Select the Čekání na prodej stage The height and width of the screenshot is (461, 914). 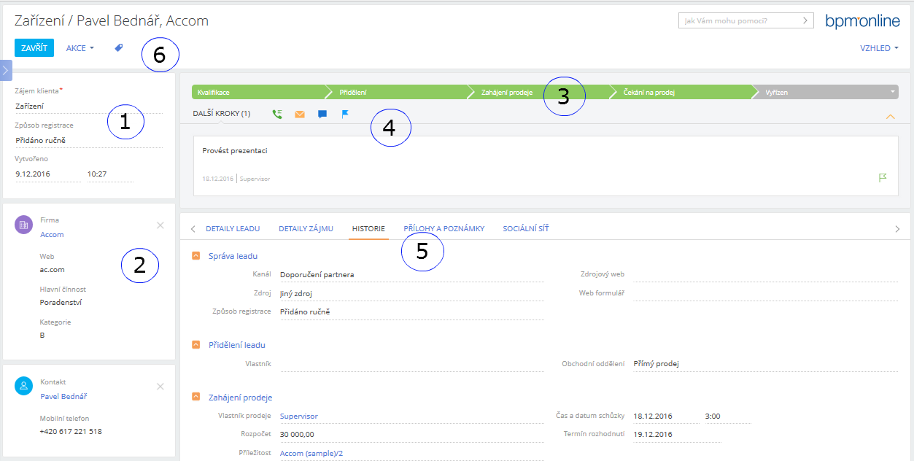point(683,93)
